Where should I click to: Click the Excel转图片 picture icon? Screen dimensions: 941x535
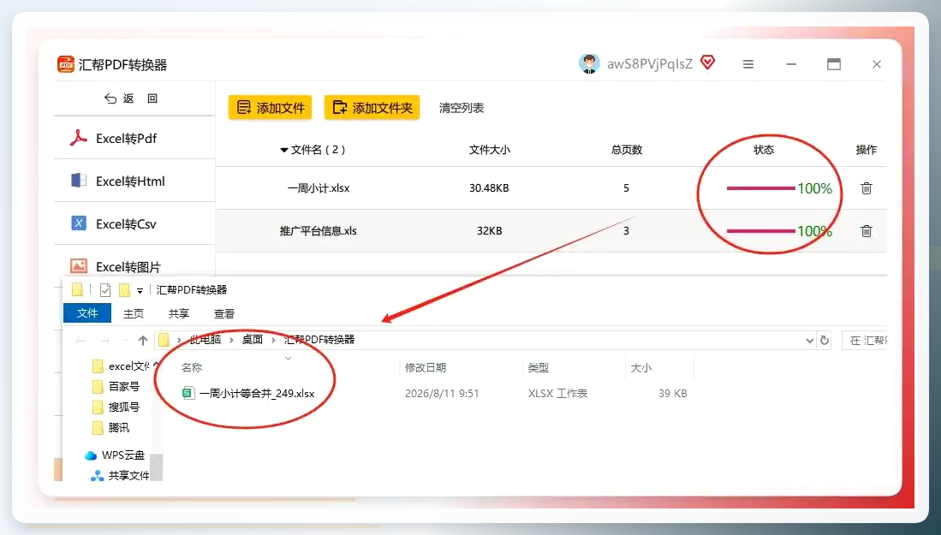click(79, 265)
